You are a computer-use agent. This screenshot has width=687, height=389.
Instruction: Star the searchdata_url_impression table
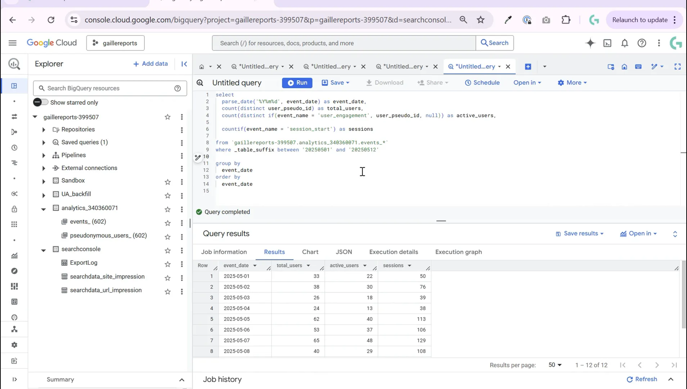click(167, 292)
